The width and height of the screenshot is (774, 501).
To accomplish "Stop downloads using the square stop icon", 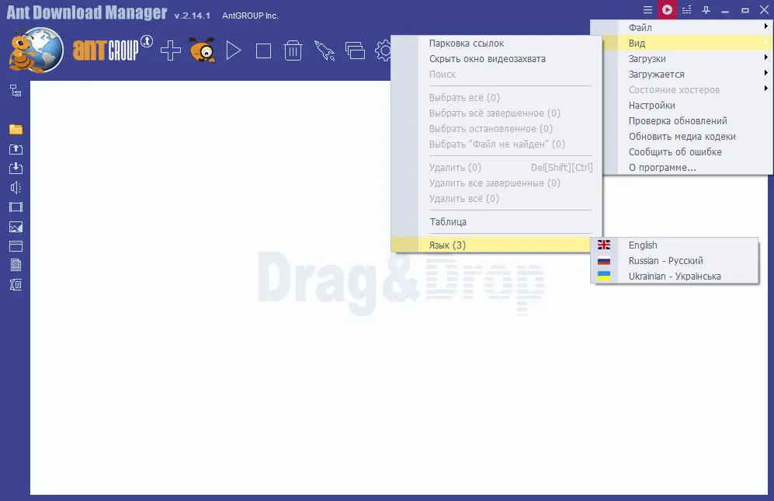I will pos(263,50).
